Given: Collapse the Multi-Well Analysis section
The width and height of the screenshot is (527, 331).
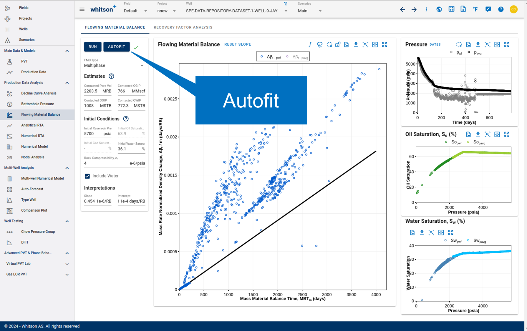Looking at the screenshot, I should click(67, 168).
